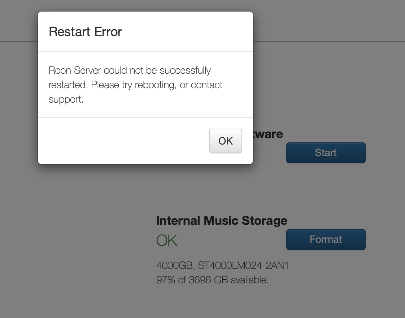Screen dimensions: 405x318
Task: Click the 97% of 3696 GB available text
Action: pos(212,280)
